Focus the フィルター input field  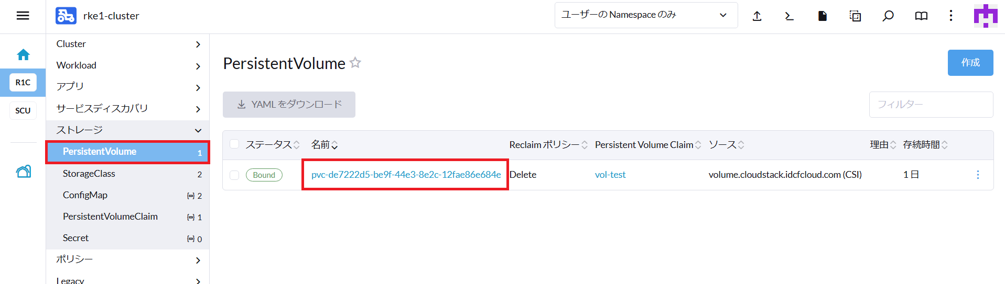pos(931,105)
